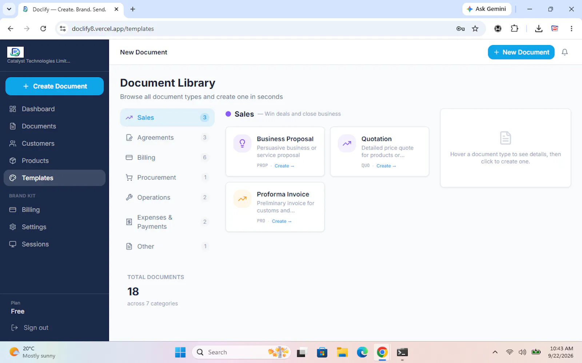Select the Other category
The width and height of the screenshot is (582, 363).
(167, 246)
